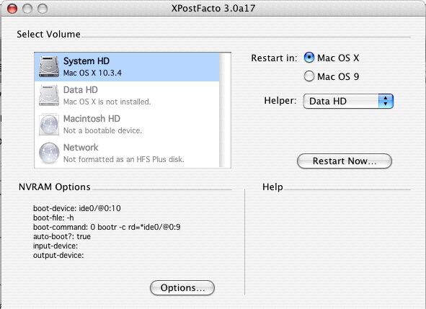This screenshot has height=309, width=426.
Task: Click the Network globe icon
Action: click(49, 153)
